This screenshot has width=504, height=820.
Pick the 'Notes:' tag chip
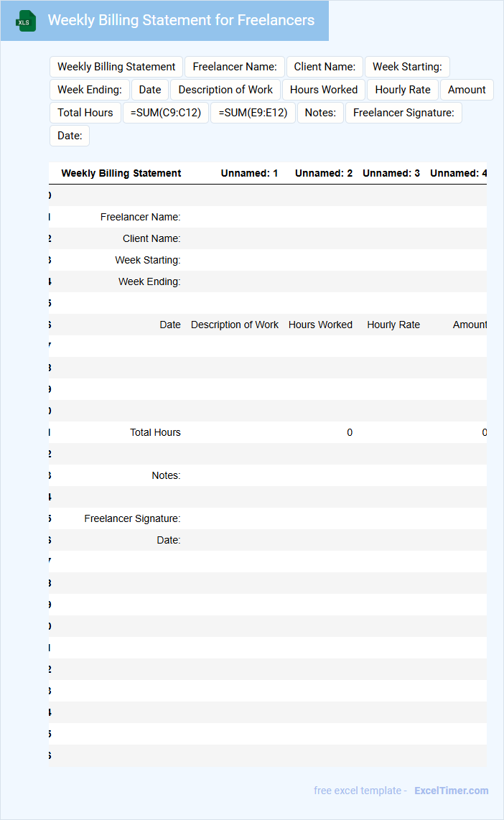320,113
